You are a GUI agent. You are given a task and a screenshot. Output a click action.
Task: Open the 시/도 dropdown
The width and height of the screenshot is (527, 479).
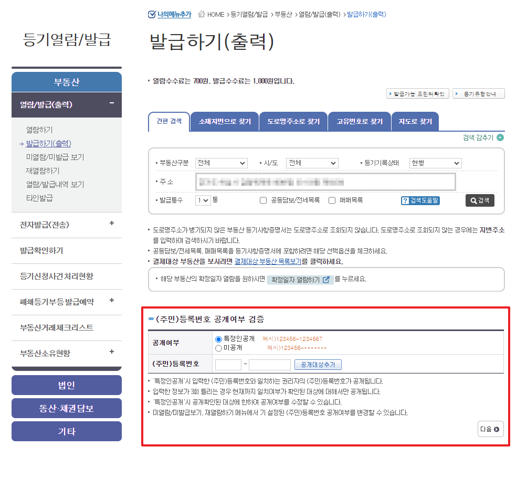(312, 163)
